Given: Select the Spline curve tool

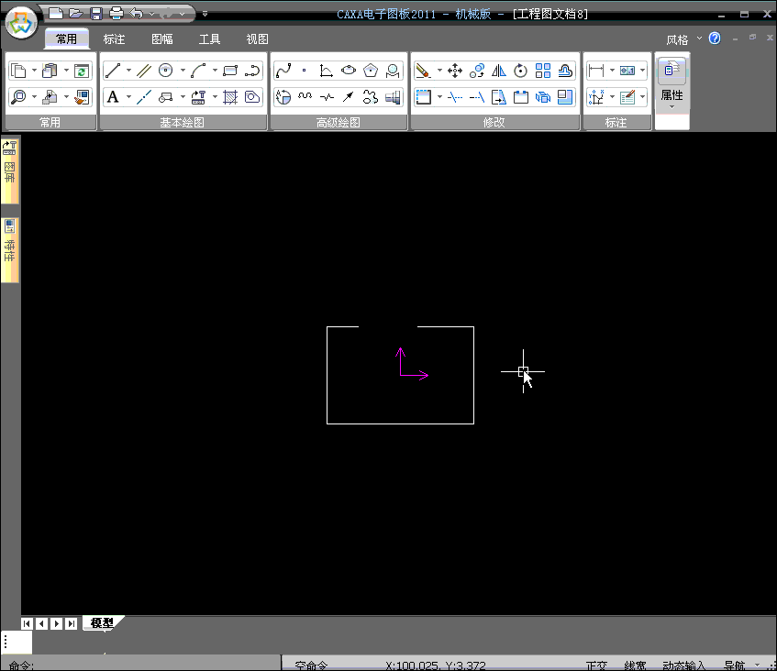Looking at the screenshot, I should coord(283,71).
